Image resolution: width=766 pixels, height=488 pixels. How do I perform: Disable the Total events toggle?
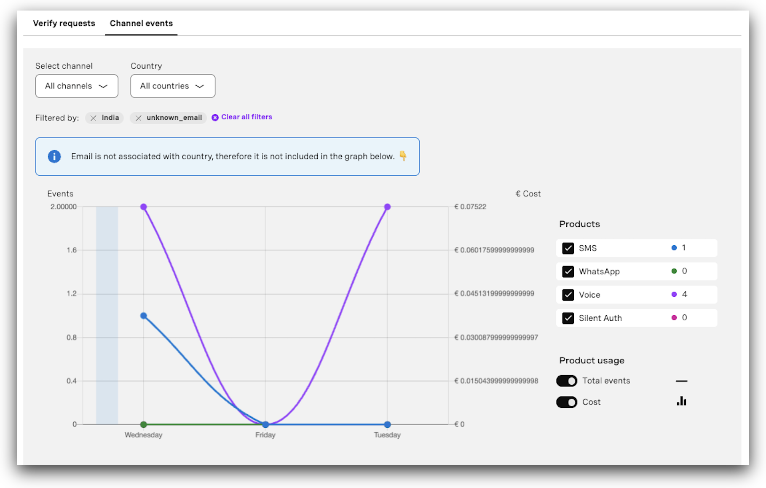click(x=566, y=381)
